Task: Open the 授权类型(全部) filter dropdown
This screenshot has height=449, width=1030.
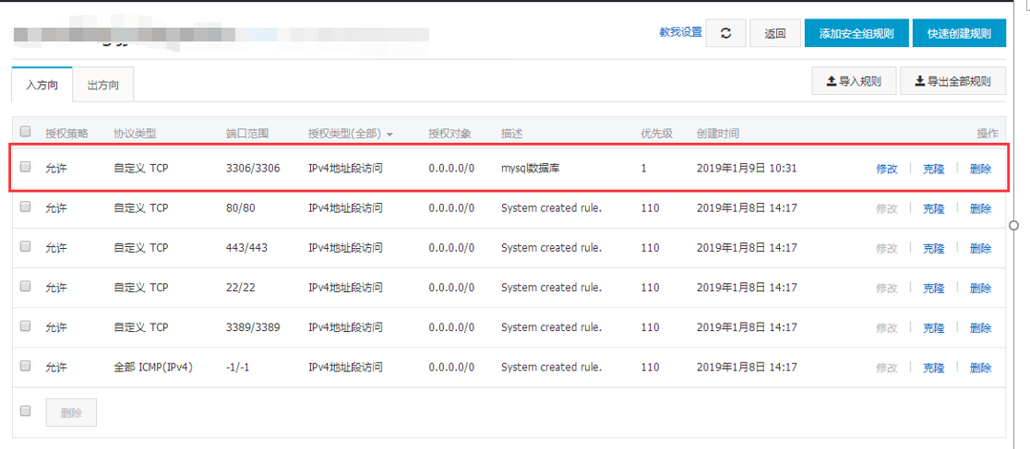Action: 351,134
